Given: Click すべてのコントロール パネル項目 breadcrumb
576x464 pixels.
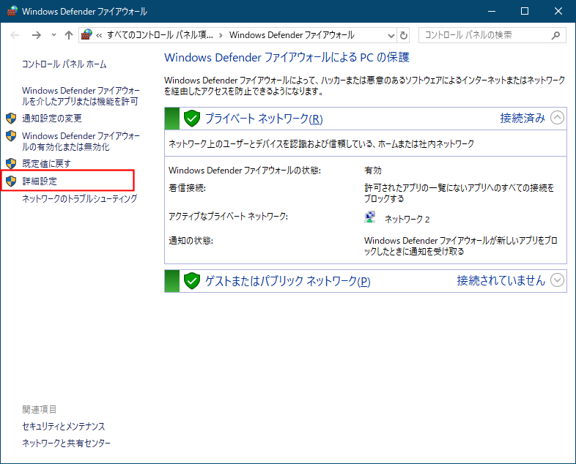Looking at the screenshot, I should (x=160, y=35).
